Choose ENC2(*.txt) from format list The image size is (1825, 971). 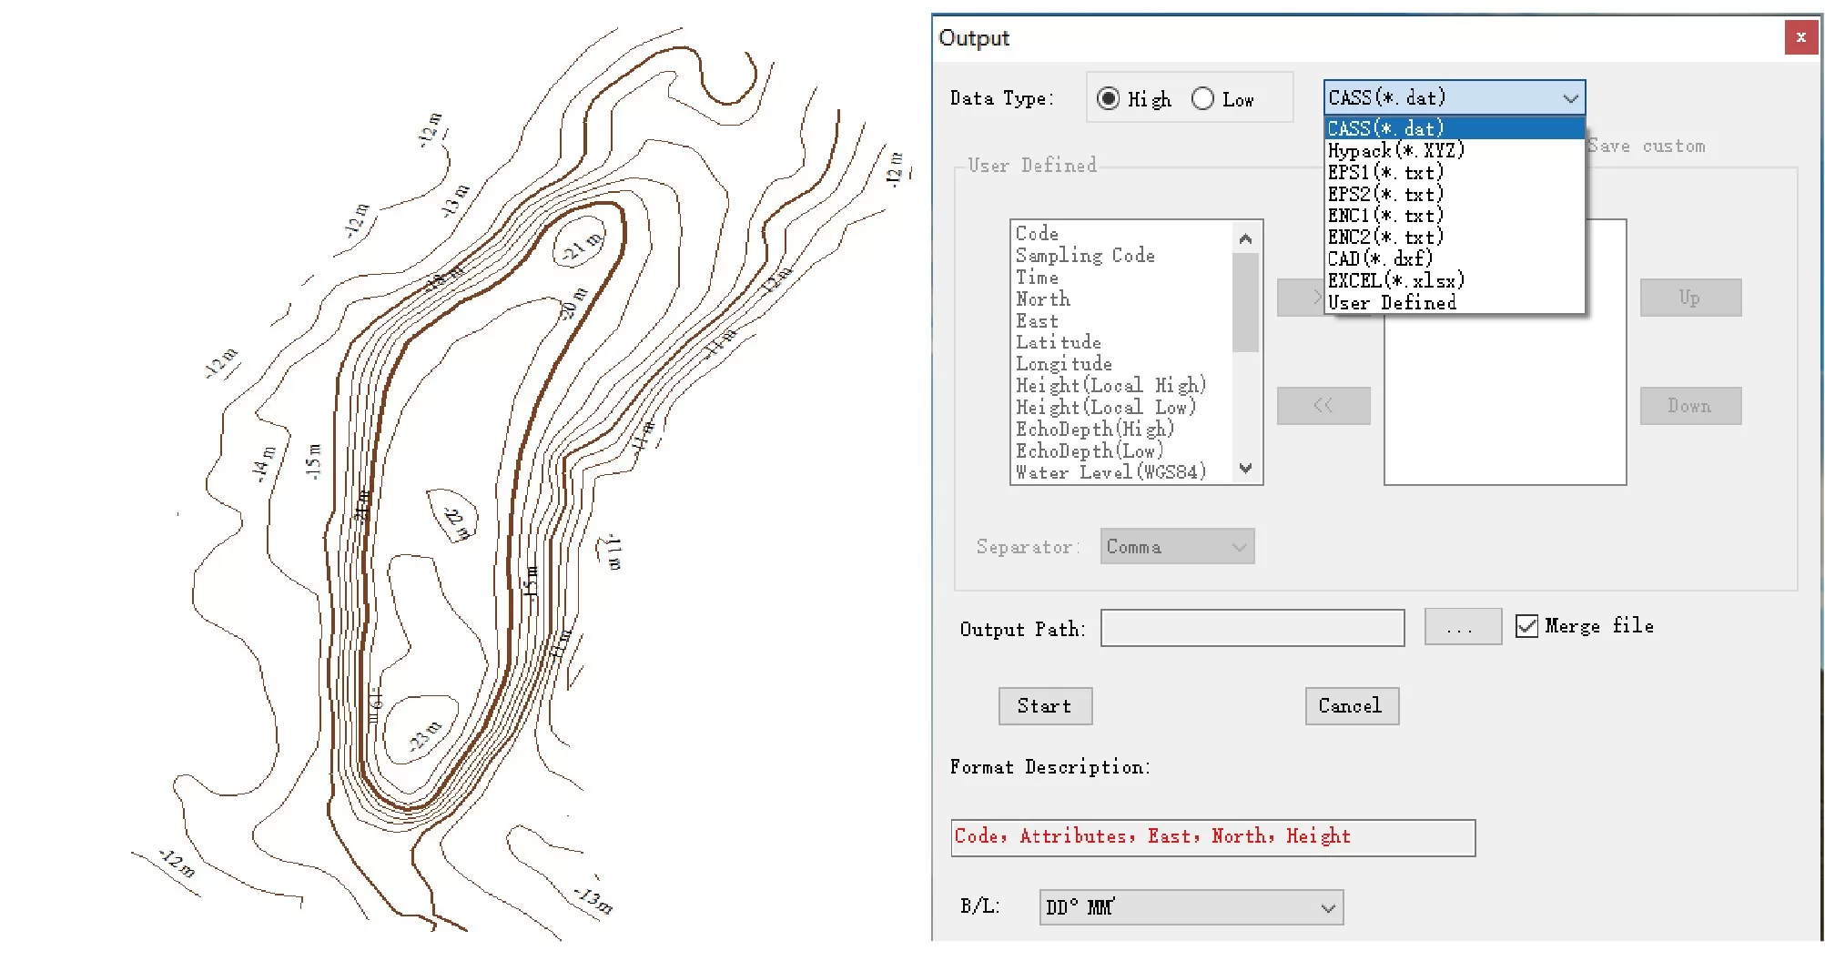(1454, 237)
